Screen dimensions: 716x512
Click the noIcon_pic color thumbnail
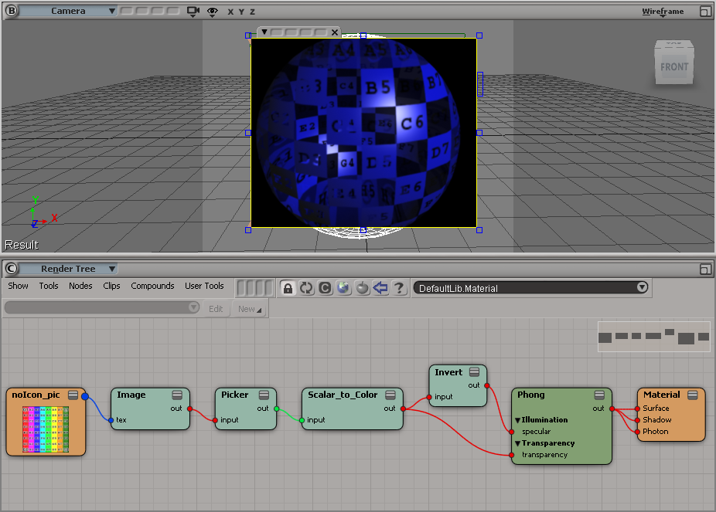click(x=46, y=429)
